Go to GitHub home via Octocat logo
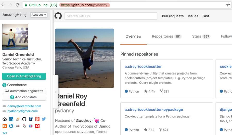The height and width of the screenshot is (135, 232). [x=58, y=16]
